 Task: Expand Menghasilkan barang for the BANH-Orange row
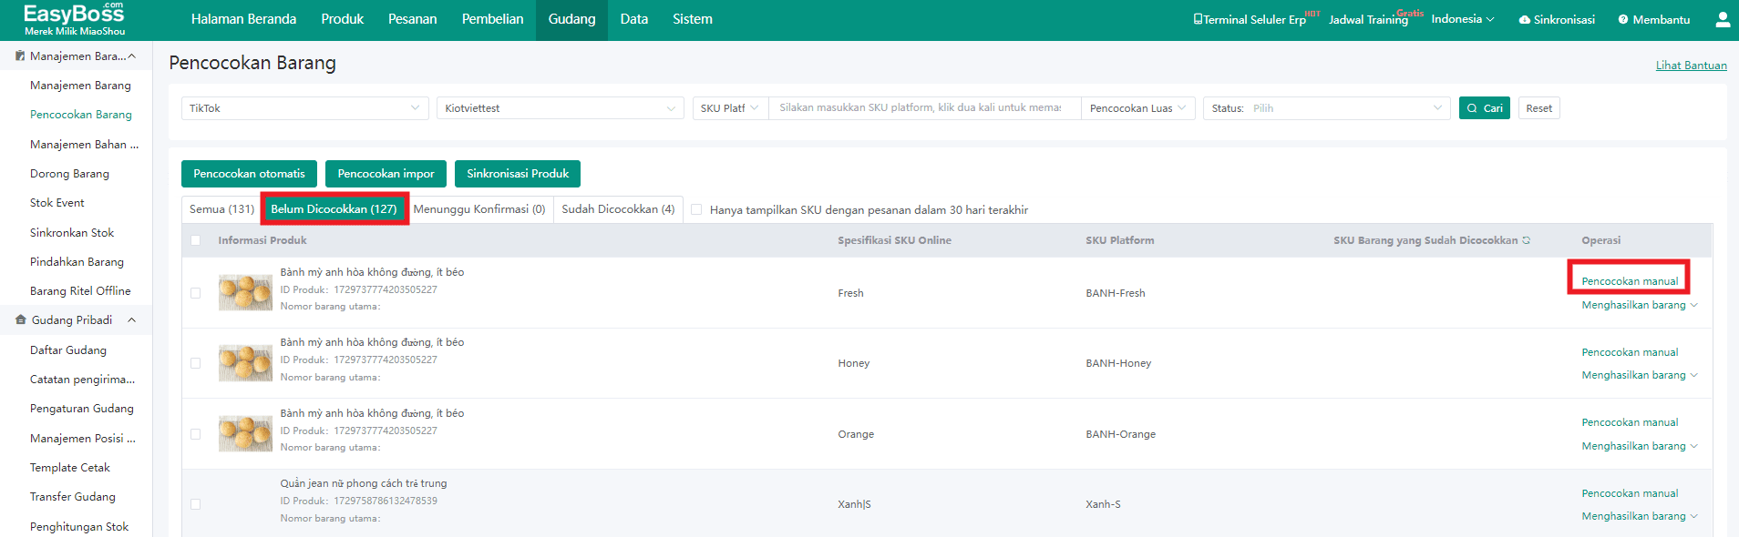pyautogui.click(x=1639, y=446)
